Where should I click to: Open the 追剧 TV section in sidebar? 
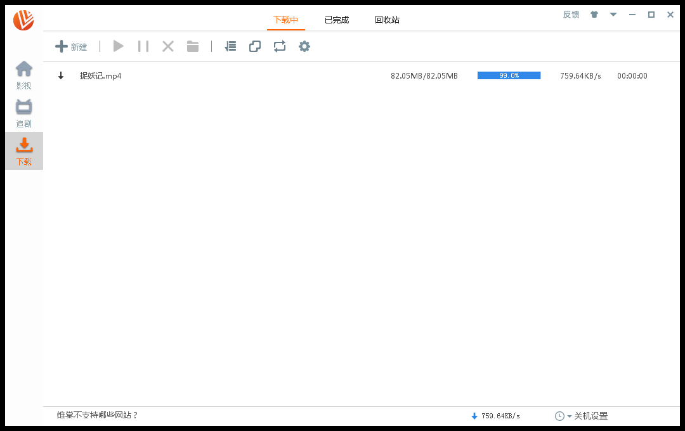coord(24,113)
